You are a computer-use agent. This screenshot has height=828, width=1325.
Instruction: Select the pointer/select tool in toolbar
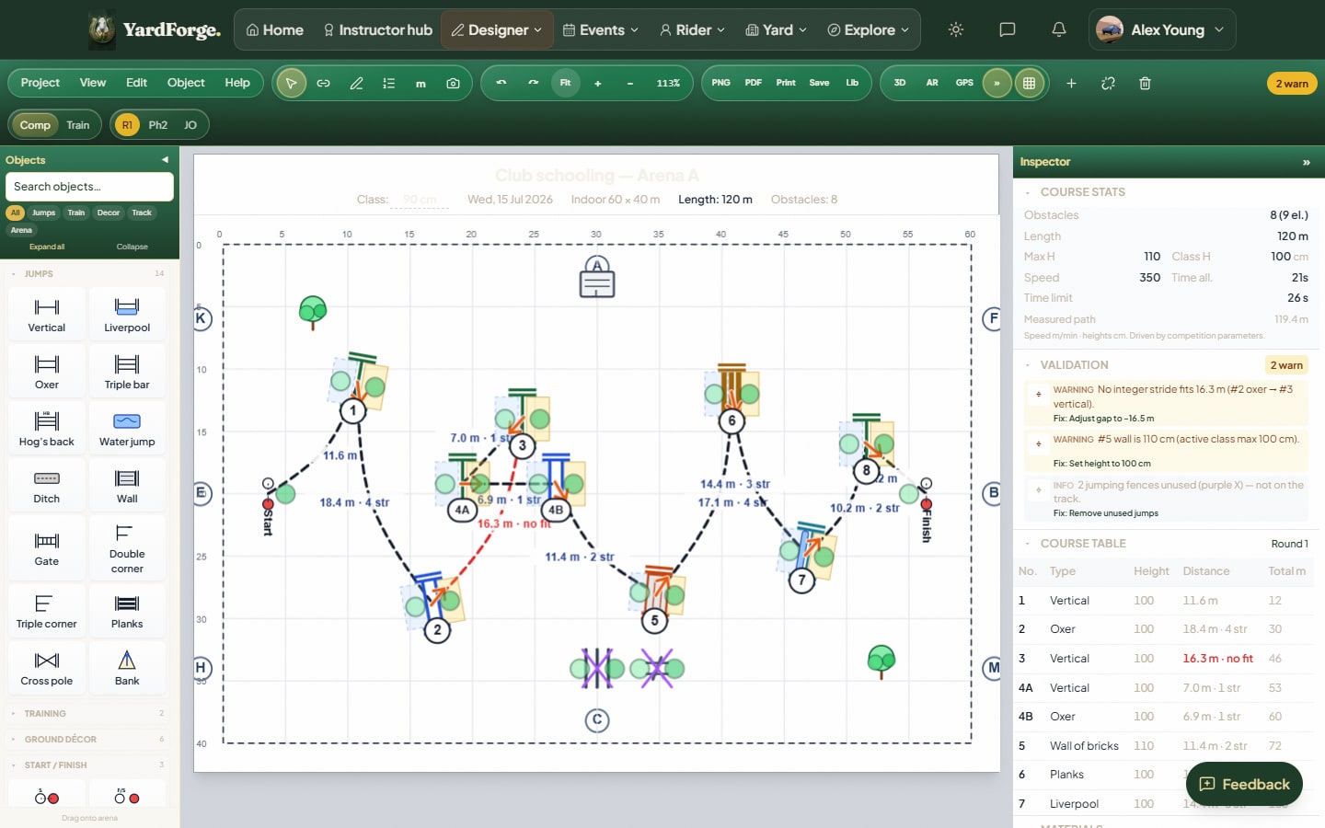point(291,83)
